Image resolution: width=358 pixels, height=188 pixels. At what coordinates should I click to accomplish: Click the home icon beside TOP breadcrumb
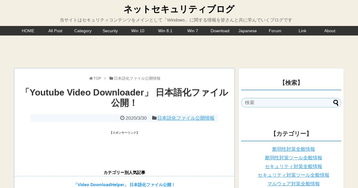(91, 78)
